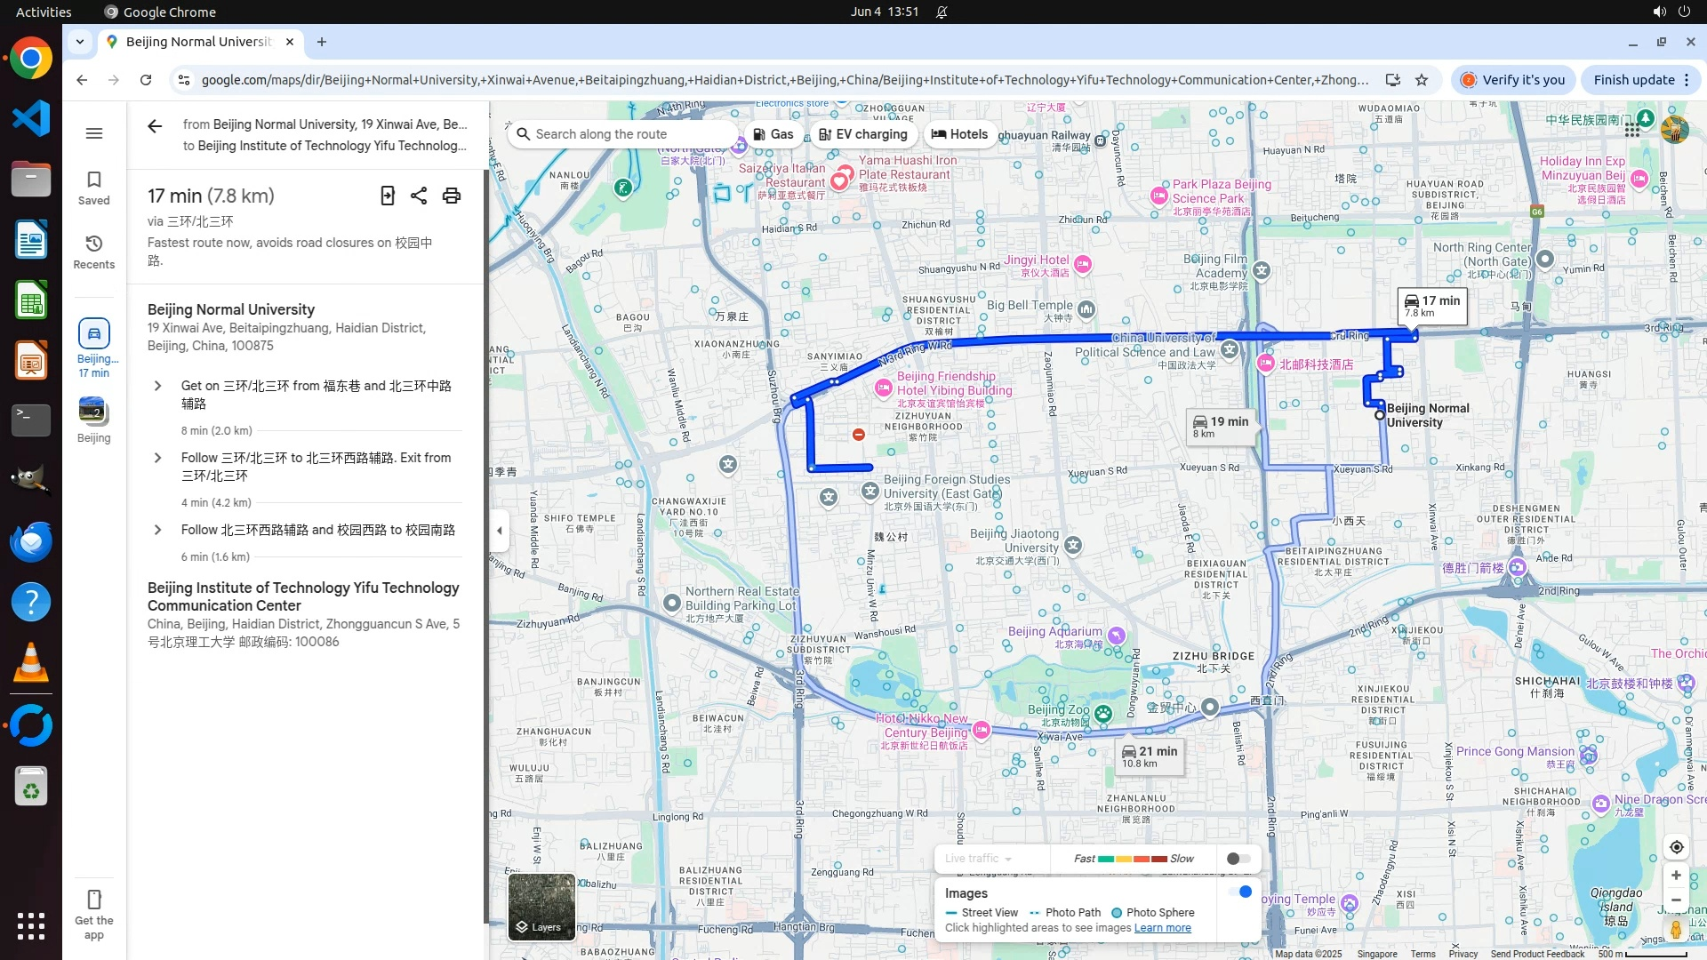This screenshot has height=960, width=1707.
Task: Click the share directions icon
Action: [419, 196]
